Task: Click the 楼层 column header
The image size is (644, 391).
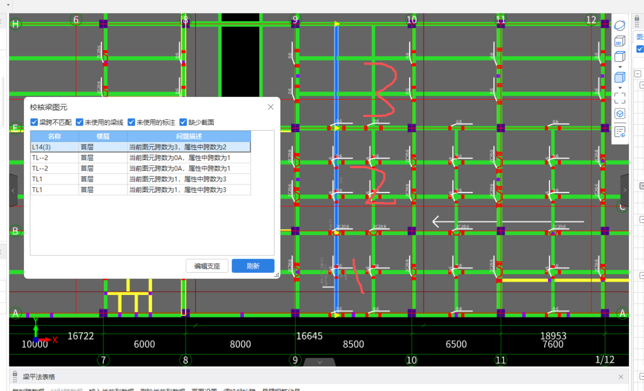Action: coord(103,136)
